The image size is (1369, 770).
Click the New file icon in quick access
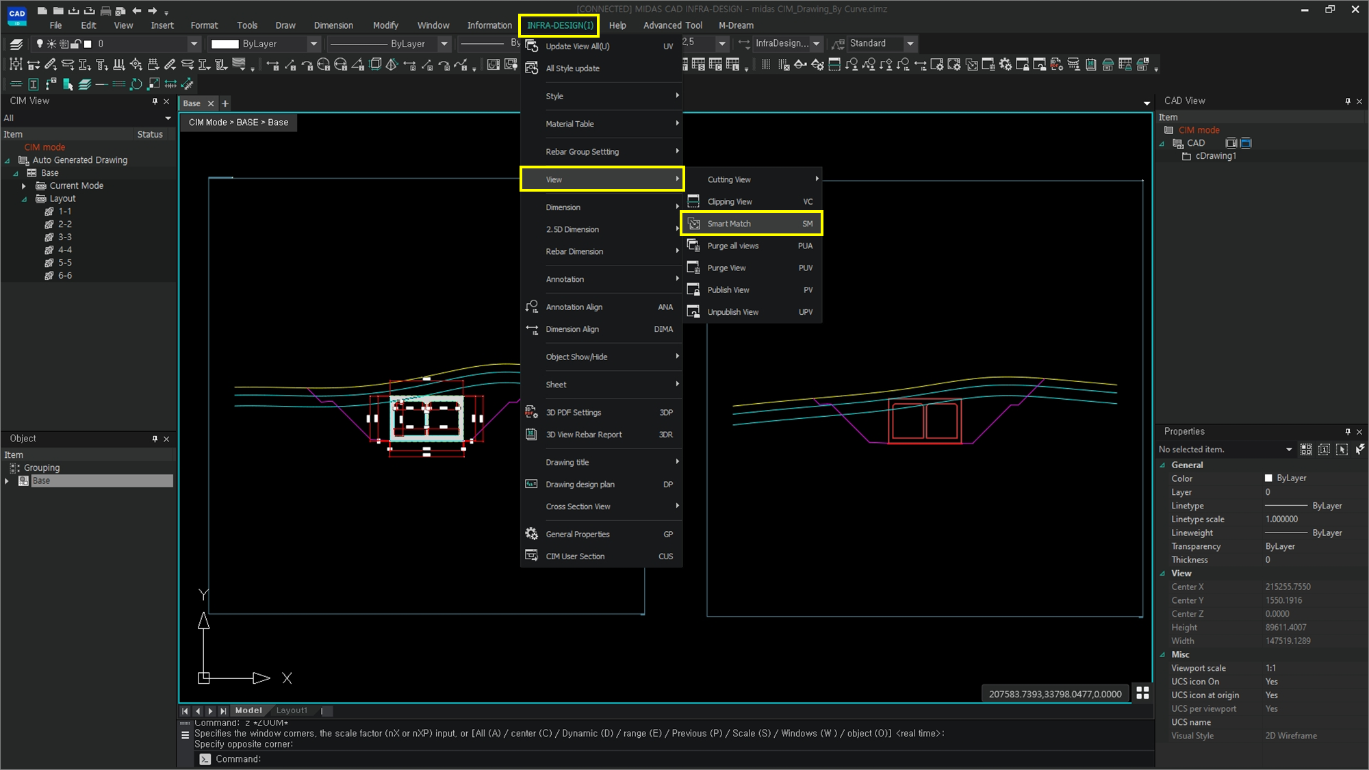click(x=42, y=10)
